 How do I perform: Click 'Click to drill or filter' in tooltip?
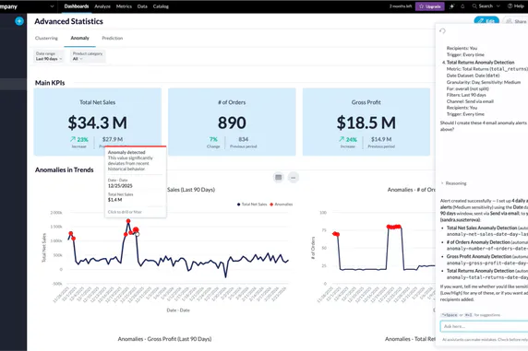point(125,212)
